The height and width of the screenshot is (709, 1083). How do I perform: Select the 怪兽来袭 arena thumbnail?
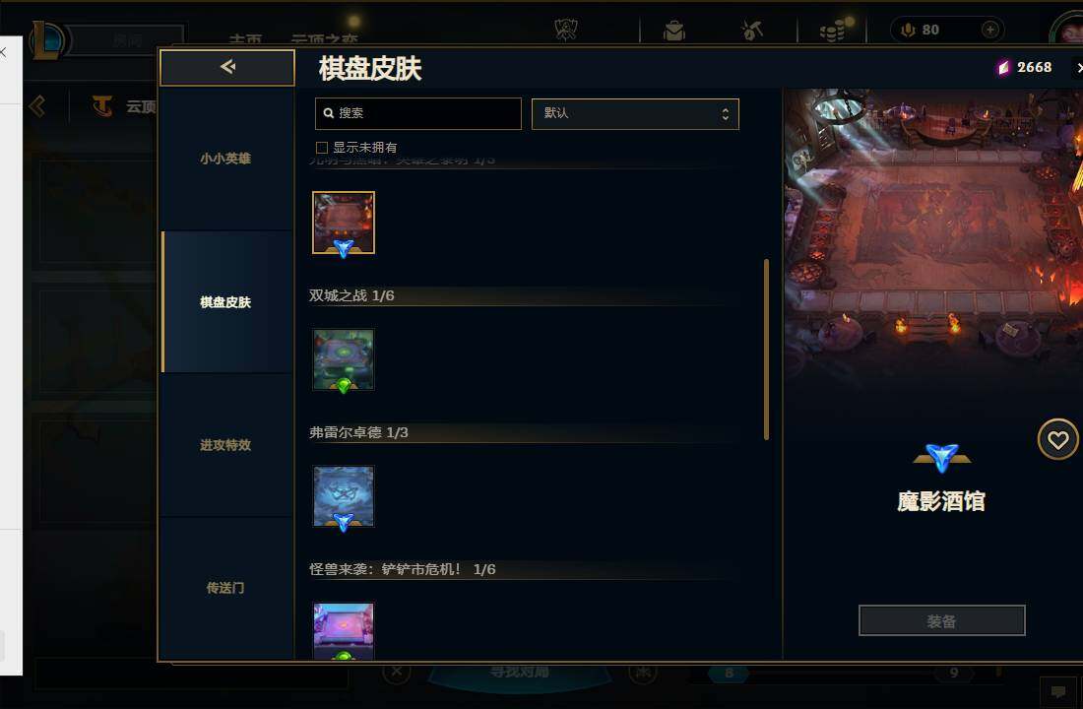point(344,630)
